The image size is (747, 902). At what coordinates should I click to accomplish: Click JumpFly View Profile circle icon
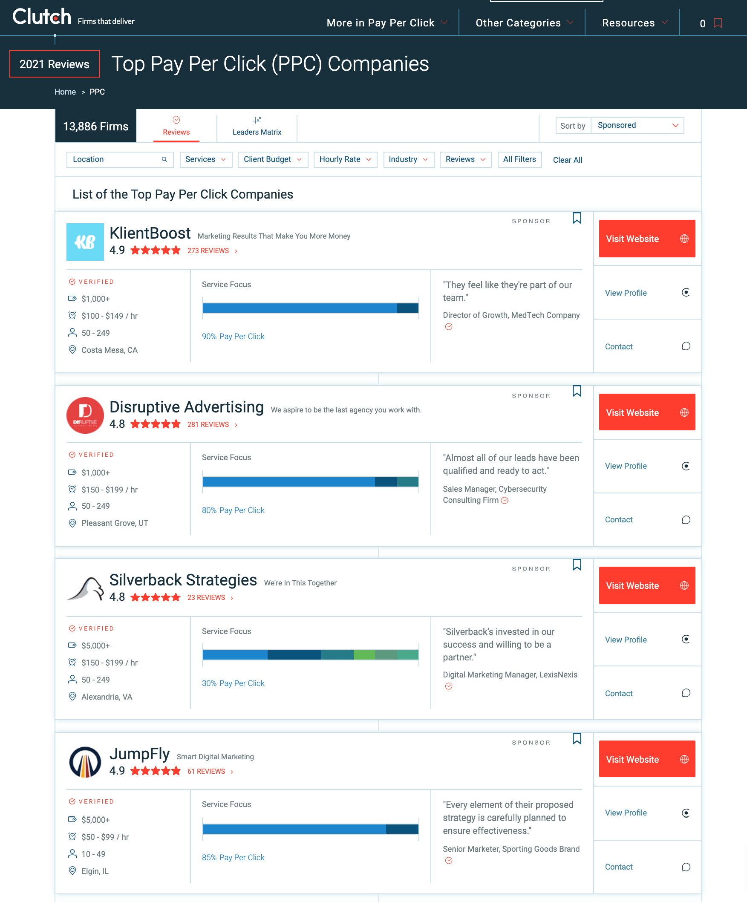686,813
